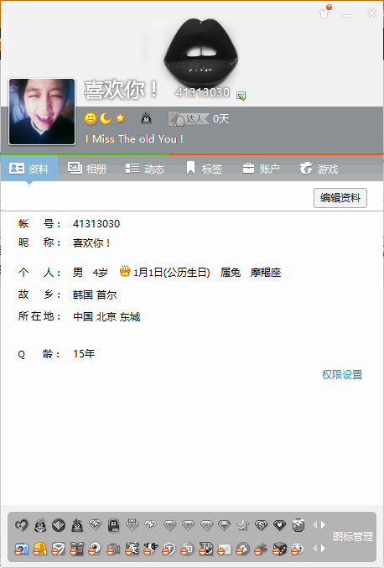
Task: Click the gift box icon in the bottom row
Action: tap(76, 549)
